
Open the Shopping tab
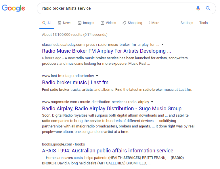[x=132, y=23]
